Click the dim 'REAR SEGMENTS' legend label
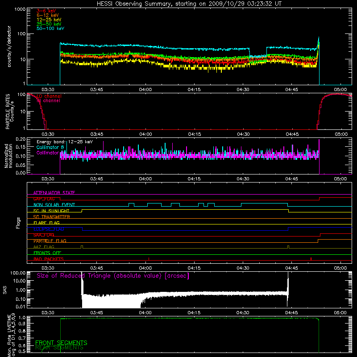 [59, 348]
